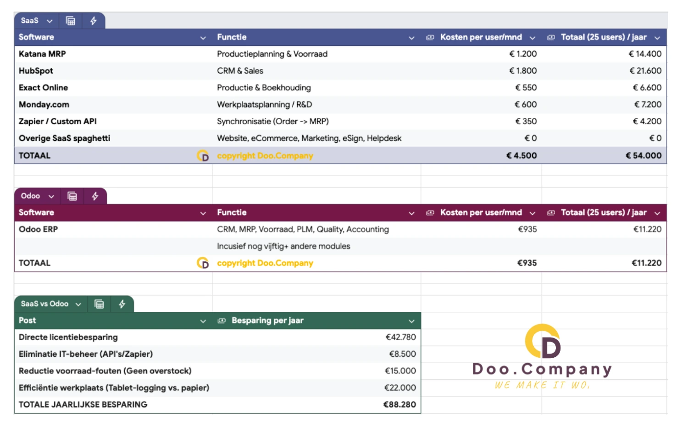This screenshot has width=688, height=432.
Task: Click Doo.Company logo in Odoo TOTAAL row
Action: click(203, 263)
